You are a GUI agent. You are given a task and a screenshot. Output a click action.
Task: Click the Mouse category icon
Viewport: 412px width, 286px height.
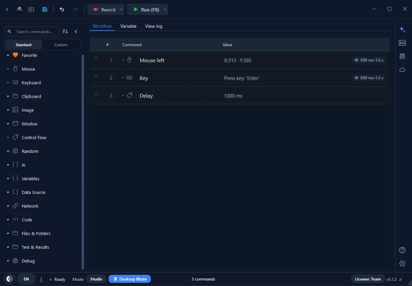[16, 69]
